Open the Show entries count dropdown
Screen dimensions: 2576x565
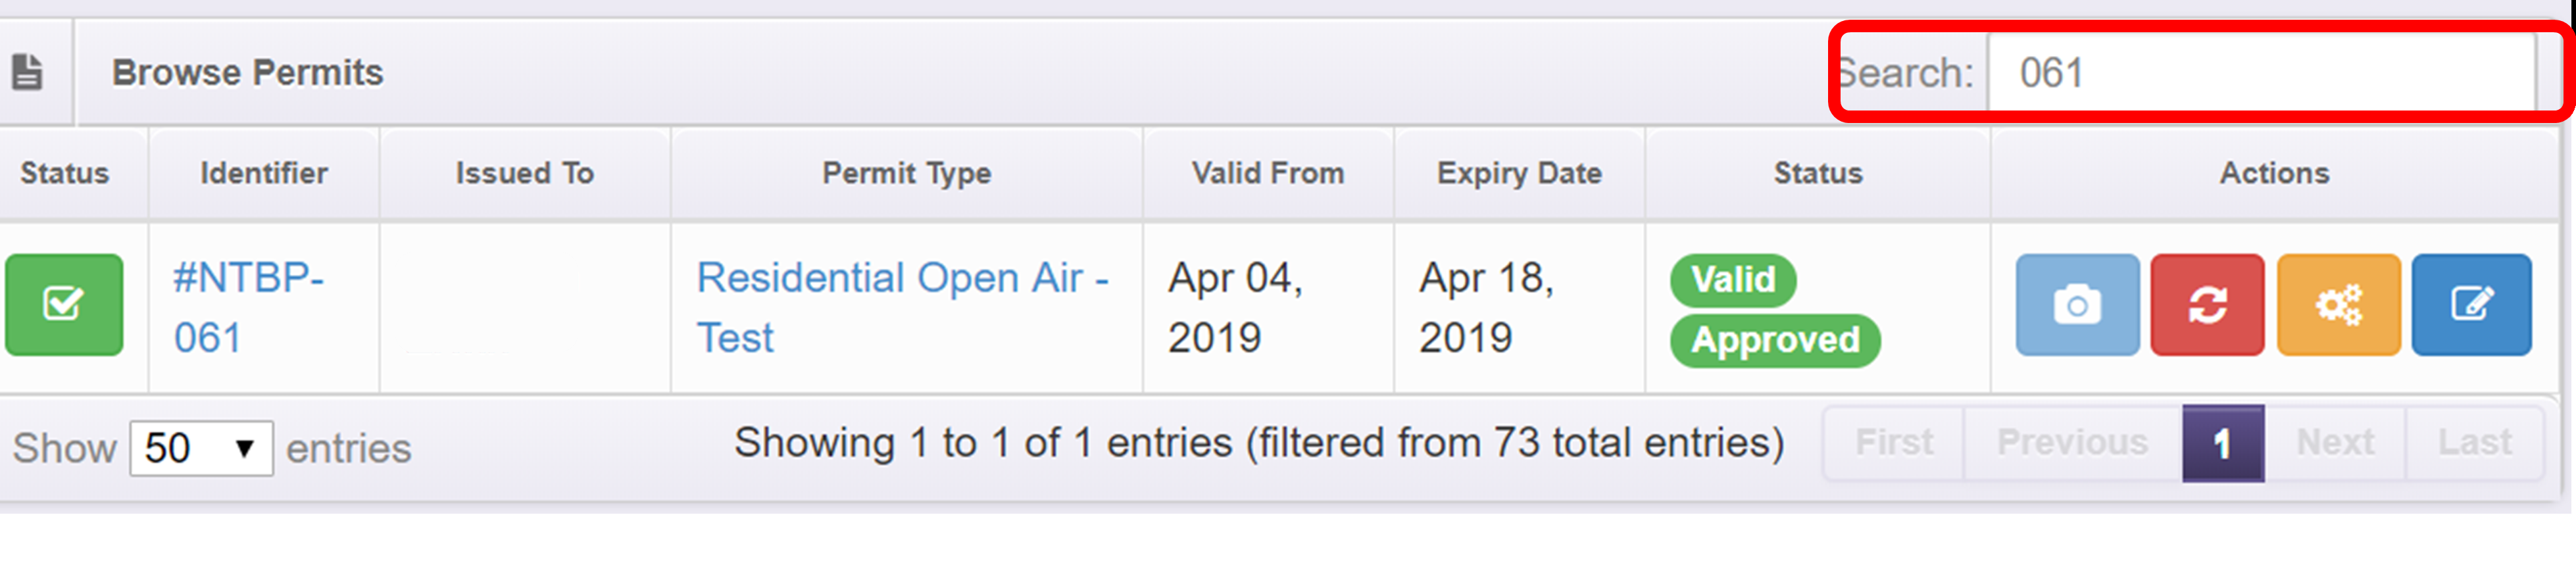201,448
